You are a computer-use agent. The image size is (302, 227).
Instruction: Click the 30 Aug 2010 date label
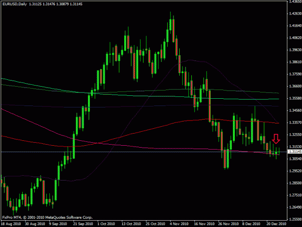[35, 224]
